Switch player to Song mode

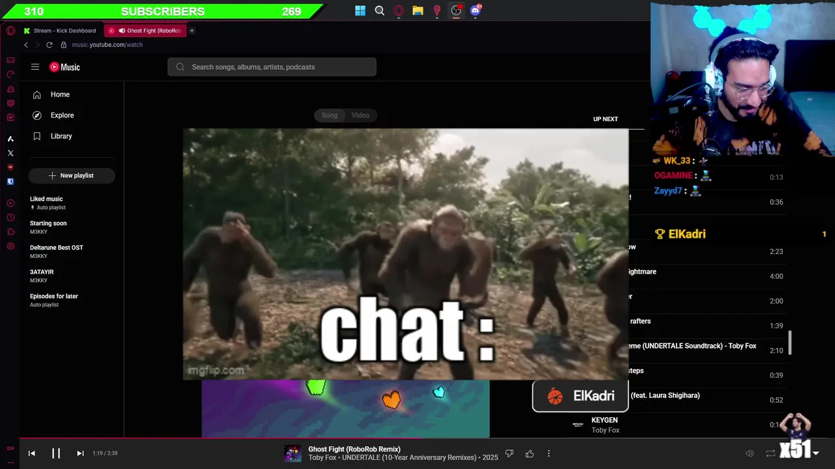click(x=329, y=115)
